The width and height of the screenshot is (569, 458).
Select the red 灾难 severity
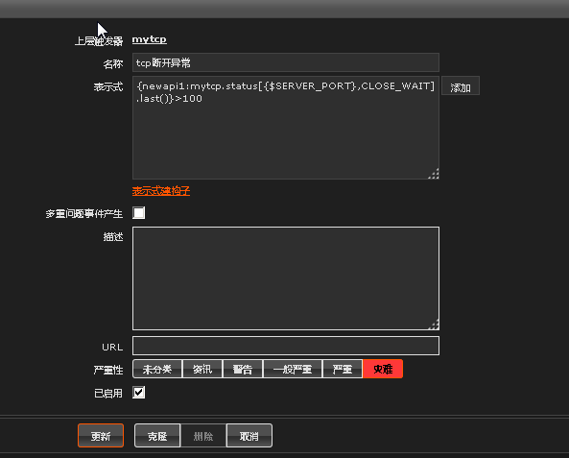[x=383, y=369]
